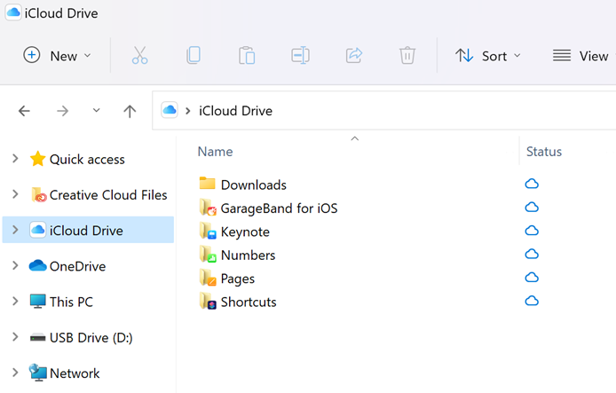Select the Shortcuts folder name
This screenshot has height=393, width=616.
(249, 302)
